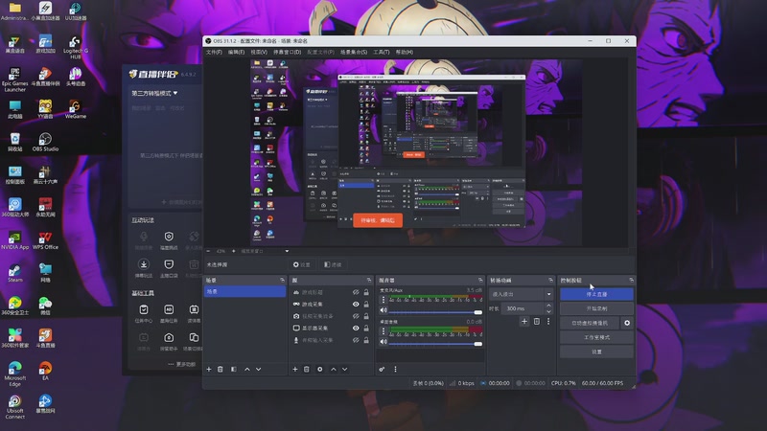Toggle the lock on the microphone input source

tap(366, 340)
